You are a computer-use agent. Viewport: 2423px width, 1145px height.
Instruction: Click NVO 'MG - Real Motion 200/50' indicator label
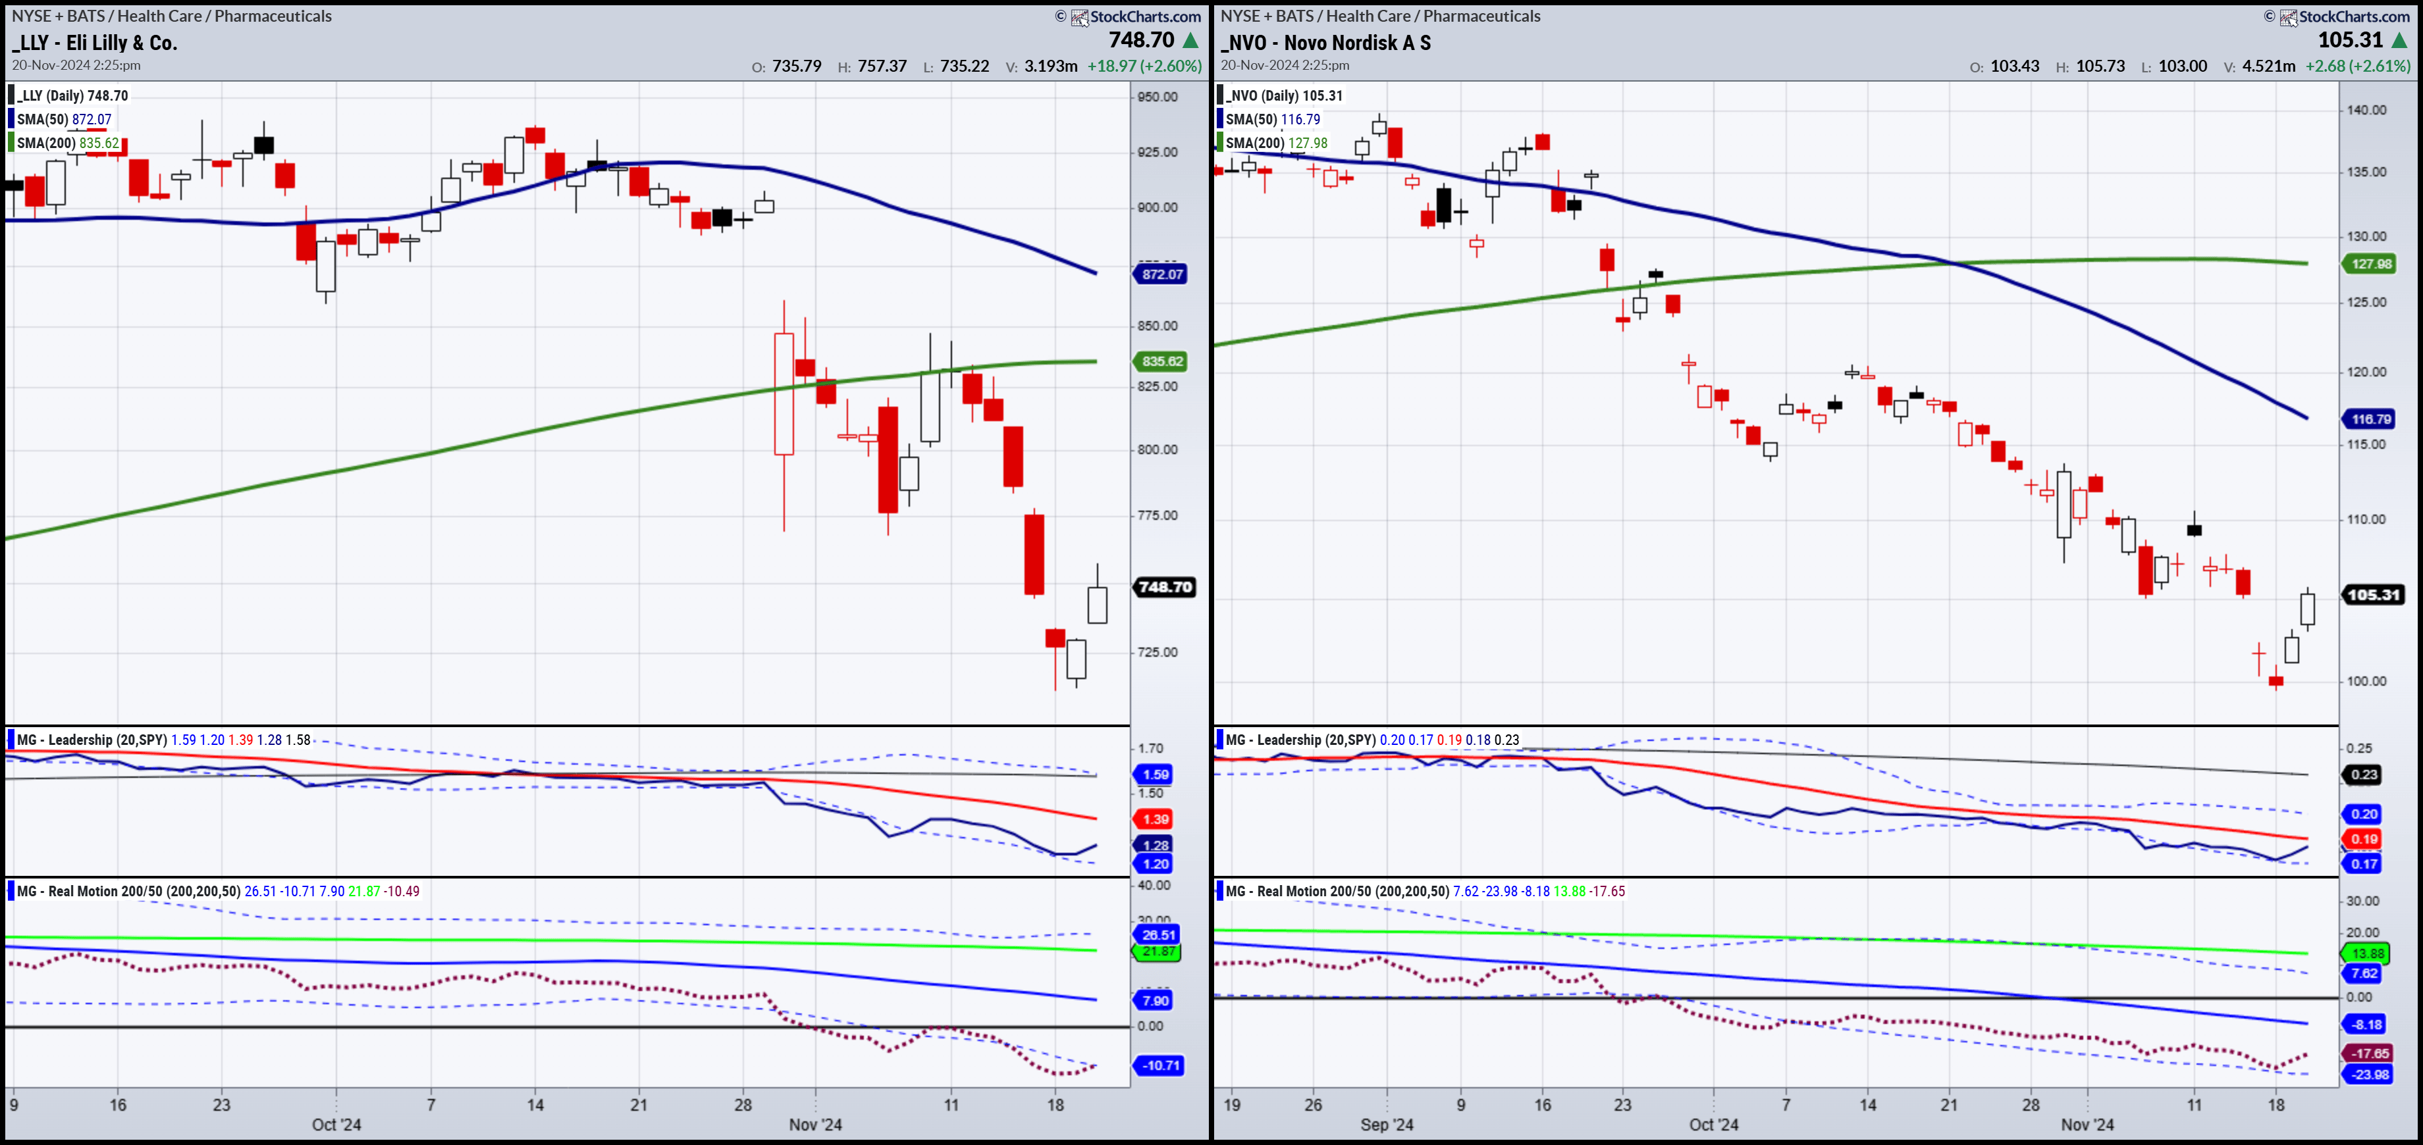(1337, 891)
